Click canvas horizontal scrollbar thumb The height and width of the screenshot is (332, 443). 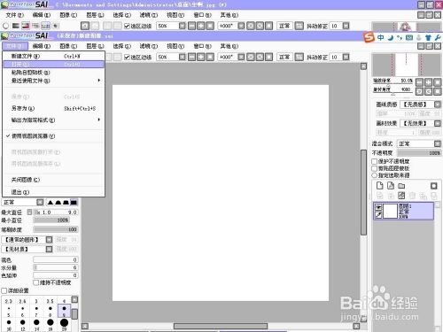[x=221, y=326]
